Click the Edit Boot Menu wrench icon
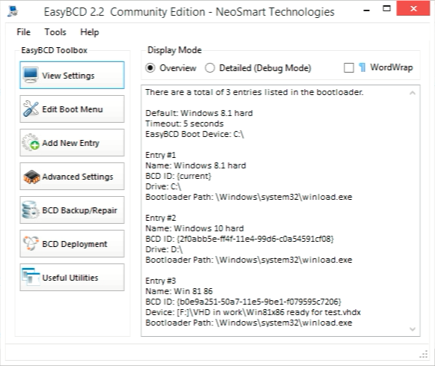 coord(31,109)
